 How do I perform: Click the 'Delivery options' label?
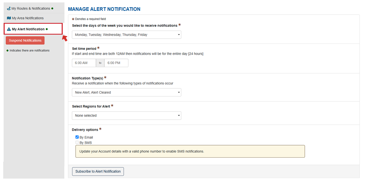tap(85, 130)
